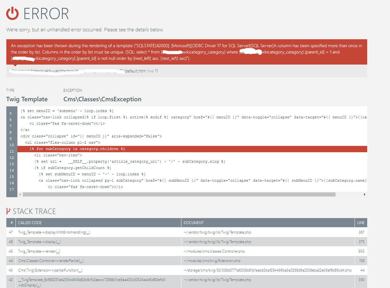
Task: Click the '~/storage/cms/twig/55/...' cached file path
Action: coord(267,270)
